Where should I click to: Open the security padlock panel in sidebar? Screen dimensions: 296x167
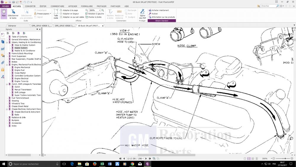3,70
